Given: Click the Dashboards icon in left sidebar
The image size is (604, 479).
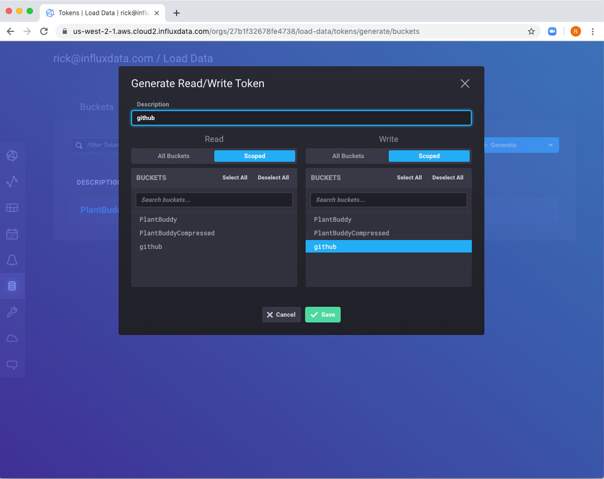Looking at the screenshot, I should tap(12, 208).
